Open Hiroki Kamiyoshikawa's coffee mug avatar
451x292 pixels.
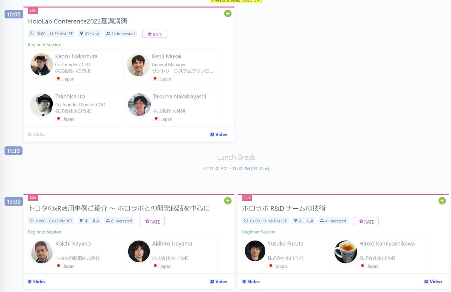coord(346,251)
